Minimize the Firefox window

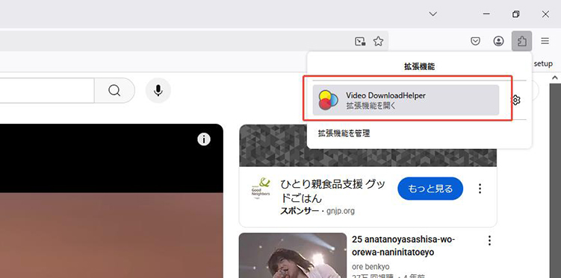(x=486, y=14)
